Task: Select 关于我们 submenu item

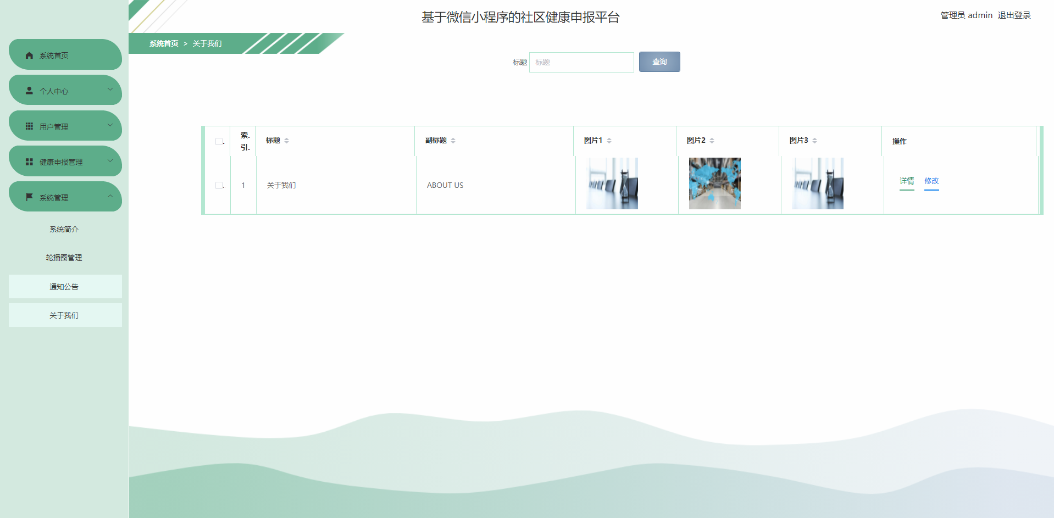Action: tap(65, 315)
